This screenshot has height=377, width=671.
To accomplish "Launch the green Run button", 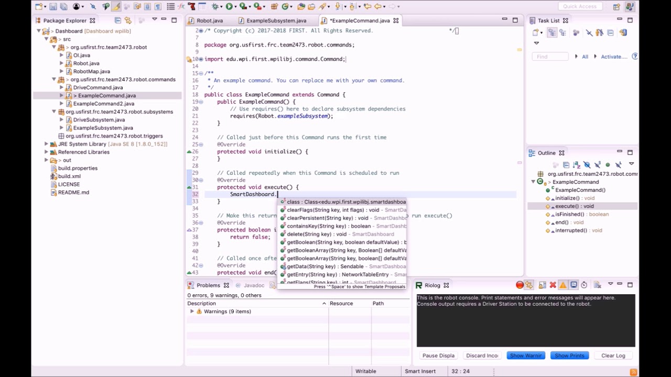I will click(229, 7).
